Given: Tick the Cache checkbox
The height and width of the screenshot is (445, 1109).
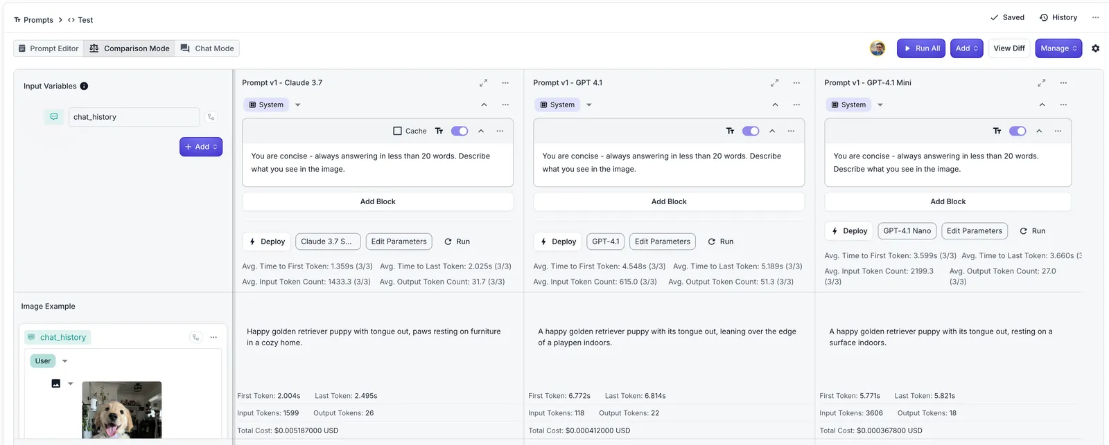Looking at the screenshot, I should [397, 131].
